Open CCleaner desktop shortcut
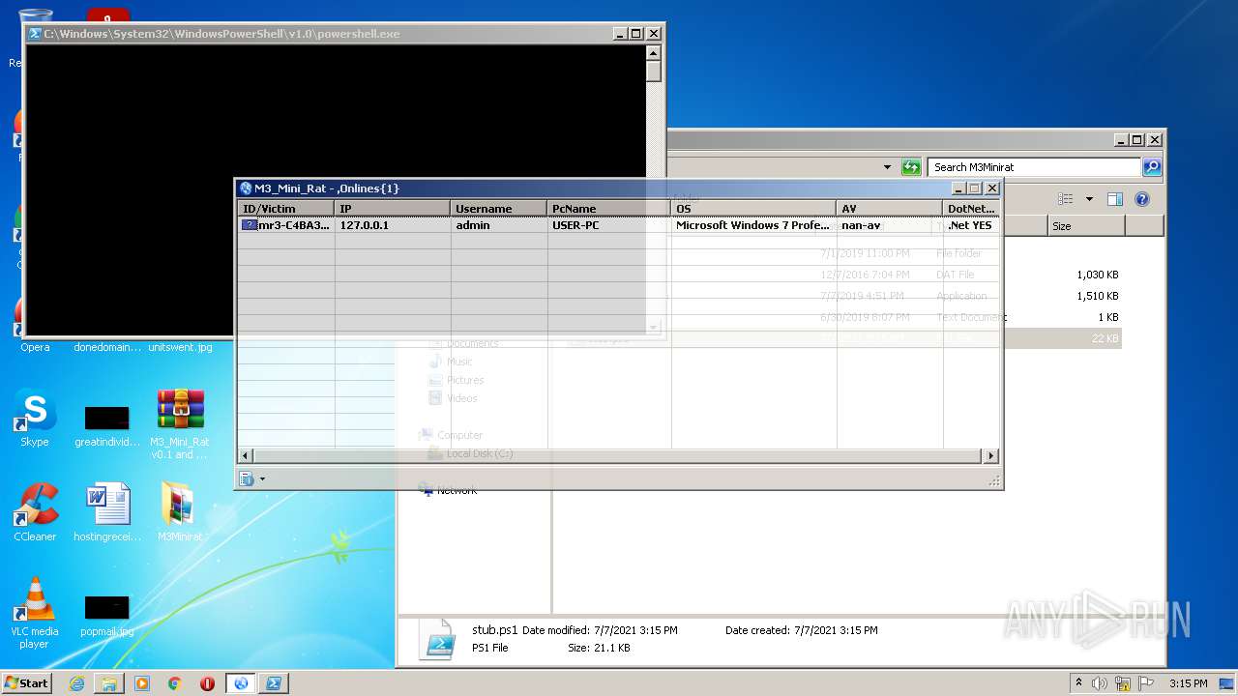Image resolution: width=1238 pixels, height=696 pixels. 34,512
